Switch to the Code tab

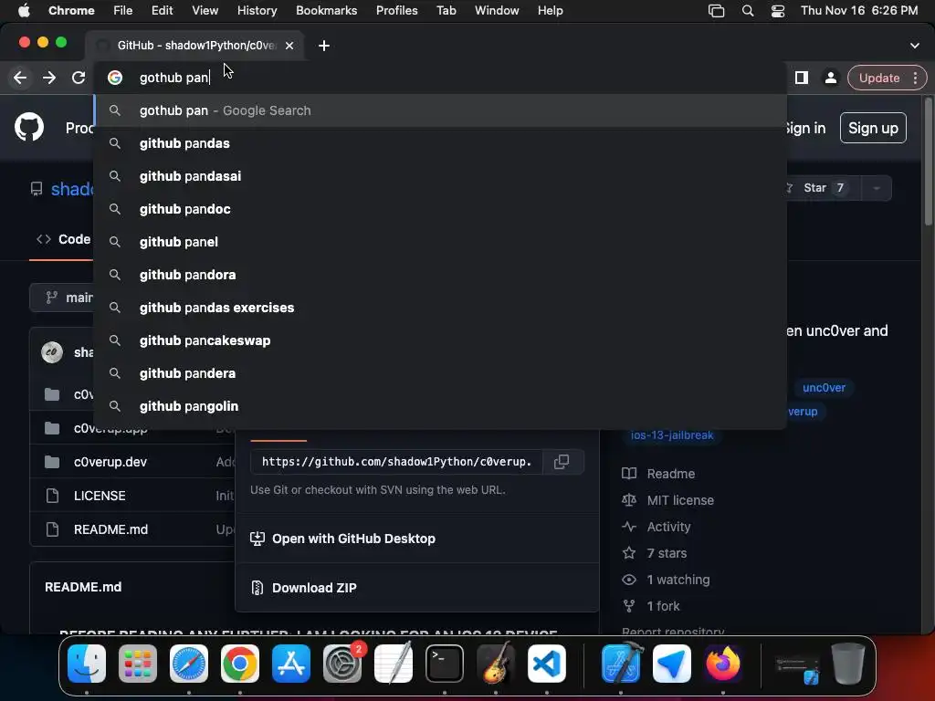tap(63, 239)
